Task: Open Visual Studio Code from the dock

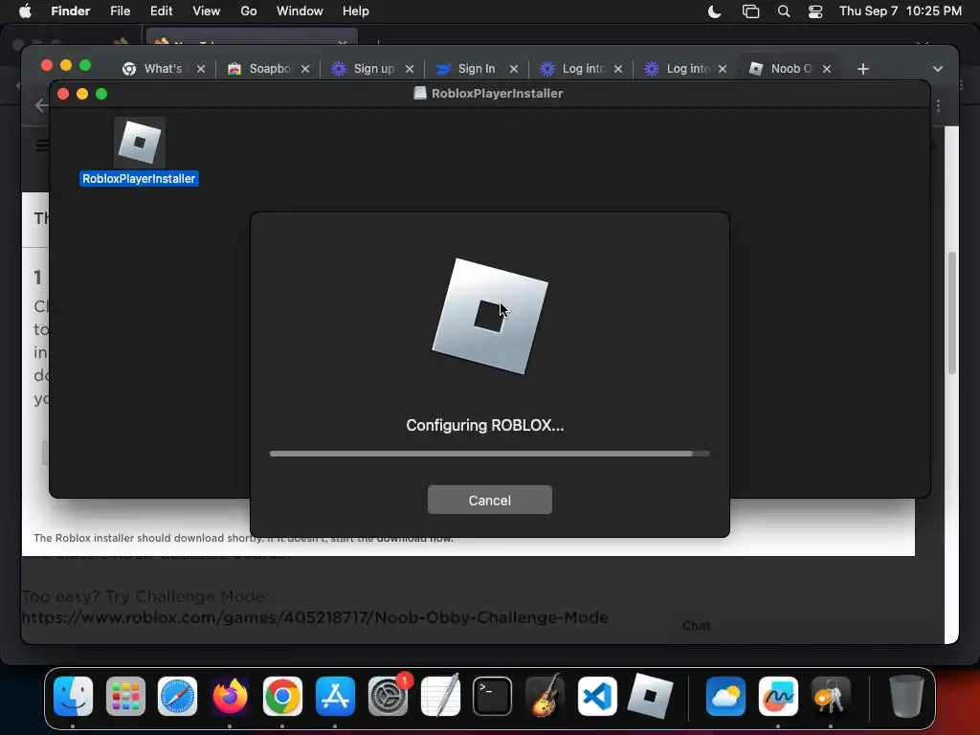Action: (597, 696)
